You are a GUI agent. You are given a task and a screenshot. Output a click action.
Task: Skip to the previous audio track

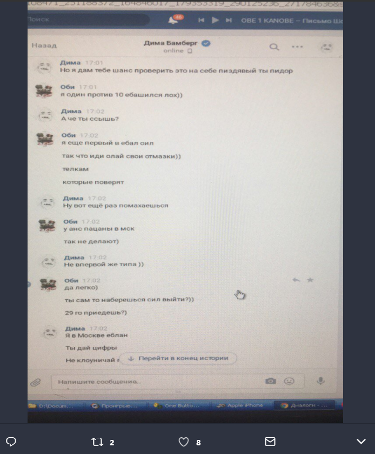point(201,20)
